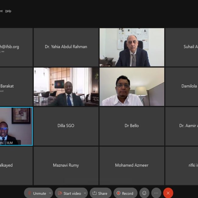The image size is (198, 198).
Task: Click the highlighted IILM speaker video tile
Action: [16, 126]
